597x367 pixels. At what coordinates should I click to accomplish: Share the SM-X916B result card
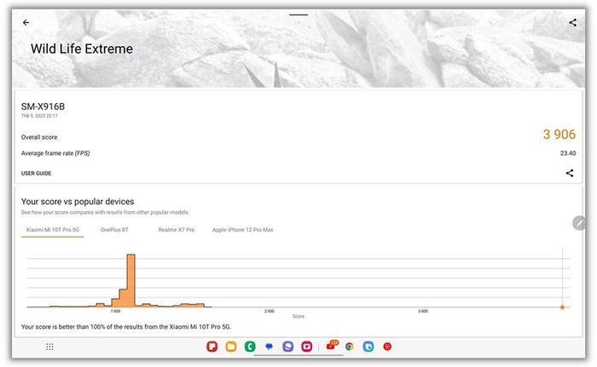570,174
